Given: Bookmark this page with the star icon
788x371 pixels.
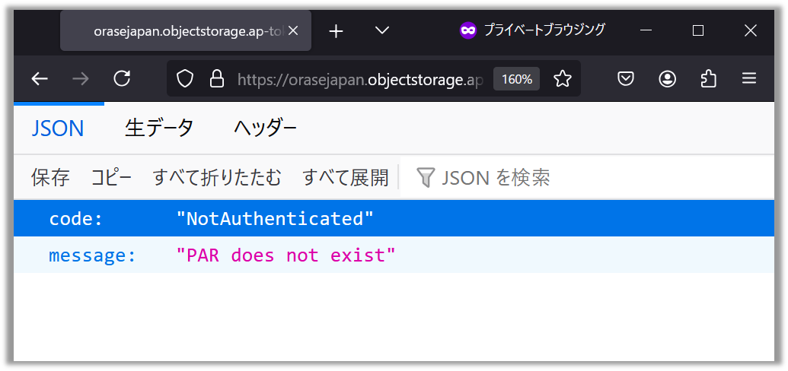Looking at the screenshot, I should point(562,79).
